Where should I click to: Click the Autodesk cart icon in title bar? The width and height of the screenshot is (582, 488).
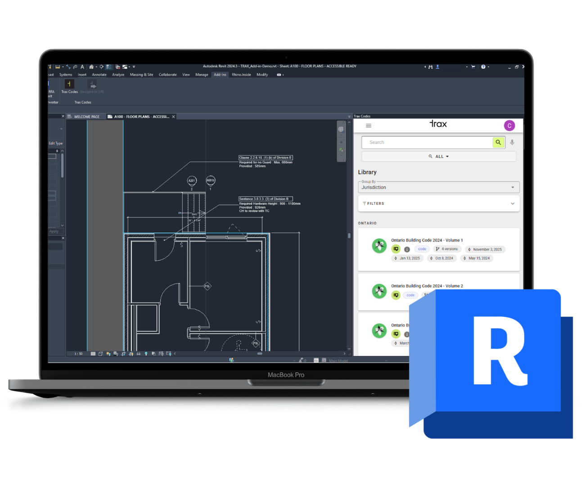point(473,67)
